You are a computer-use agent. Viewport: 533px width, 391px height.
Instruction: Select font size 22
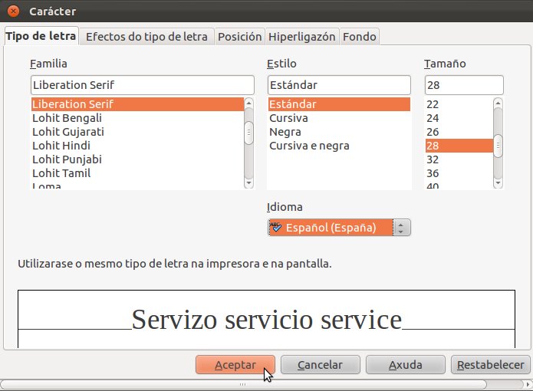(x=459, y=104)
